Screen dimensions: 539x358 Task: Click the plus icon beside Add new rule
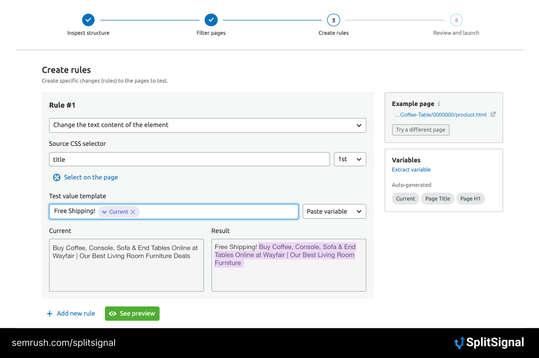(49, 314)
